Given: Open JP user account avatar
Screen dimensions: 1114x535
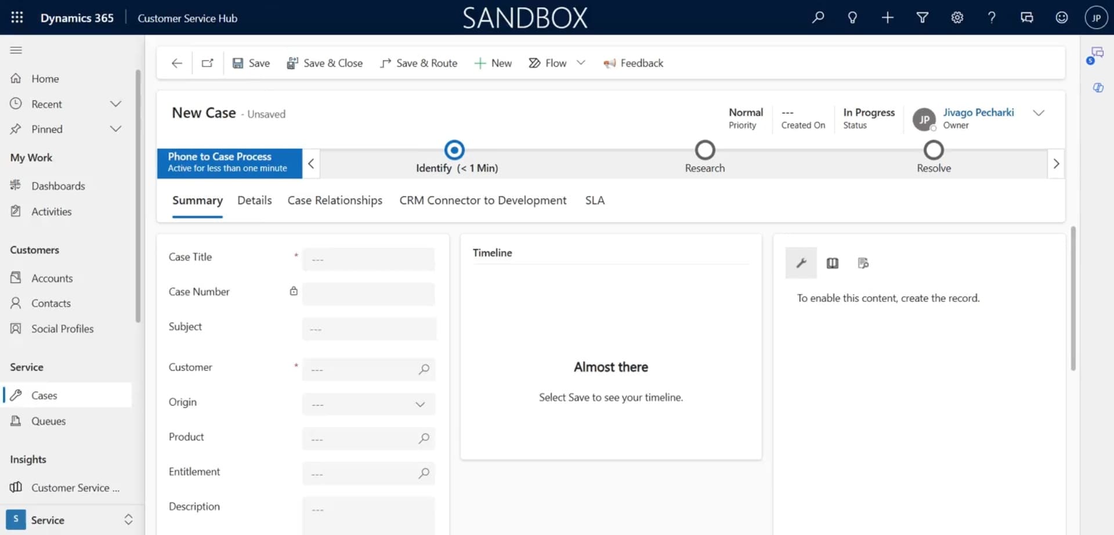Looking at the screenshot, I should (x=1096, y=17).
